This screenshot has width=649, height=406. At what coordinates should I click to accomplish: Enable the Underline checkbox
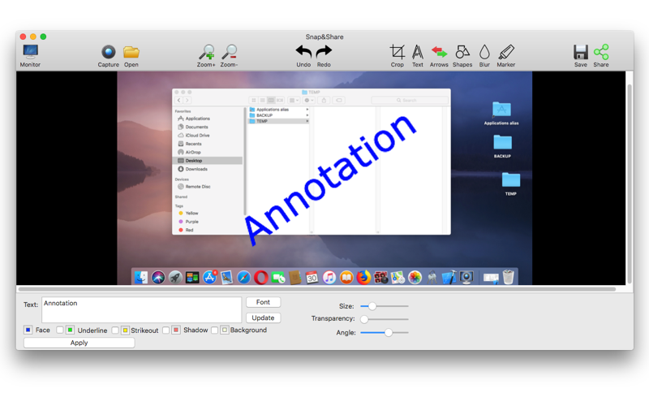click(x=60, y=330)
